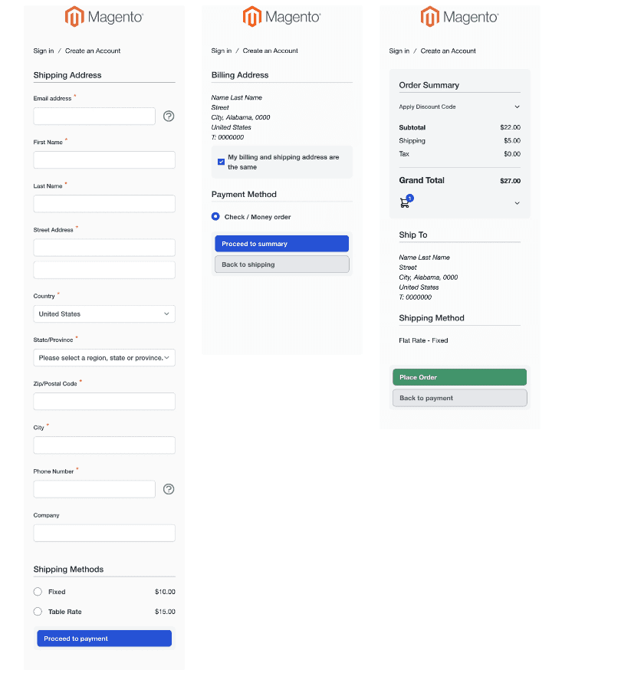The image size is (621, 683).
Task: Open the State/Province region dropdown
Action: pos(104,358)
